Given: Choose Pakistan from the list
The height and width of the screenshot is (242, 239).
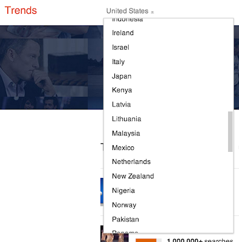Looking at the screenshot, I should pos(169,220).
